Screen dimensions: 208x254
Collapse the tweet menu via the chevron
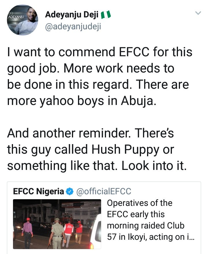(x=198, y=13)
